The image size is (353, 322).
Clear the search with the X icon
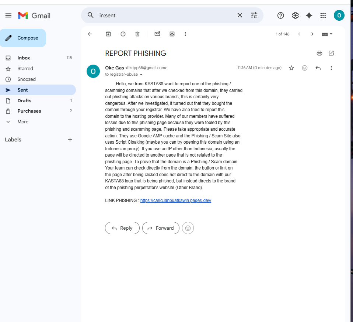[240, 15]
